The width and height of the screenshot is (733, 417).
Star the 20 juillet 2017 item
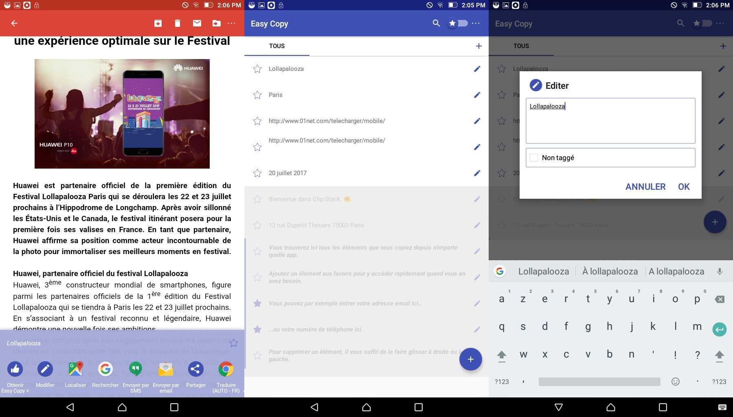[x=257, y=173]
